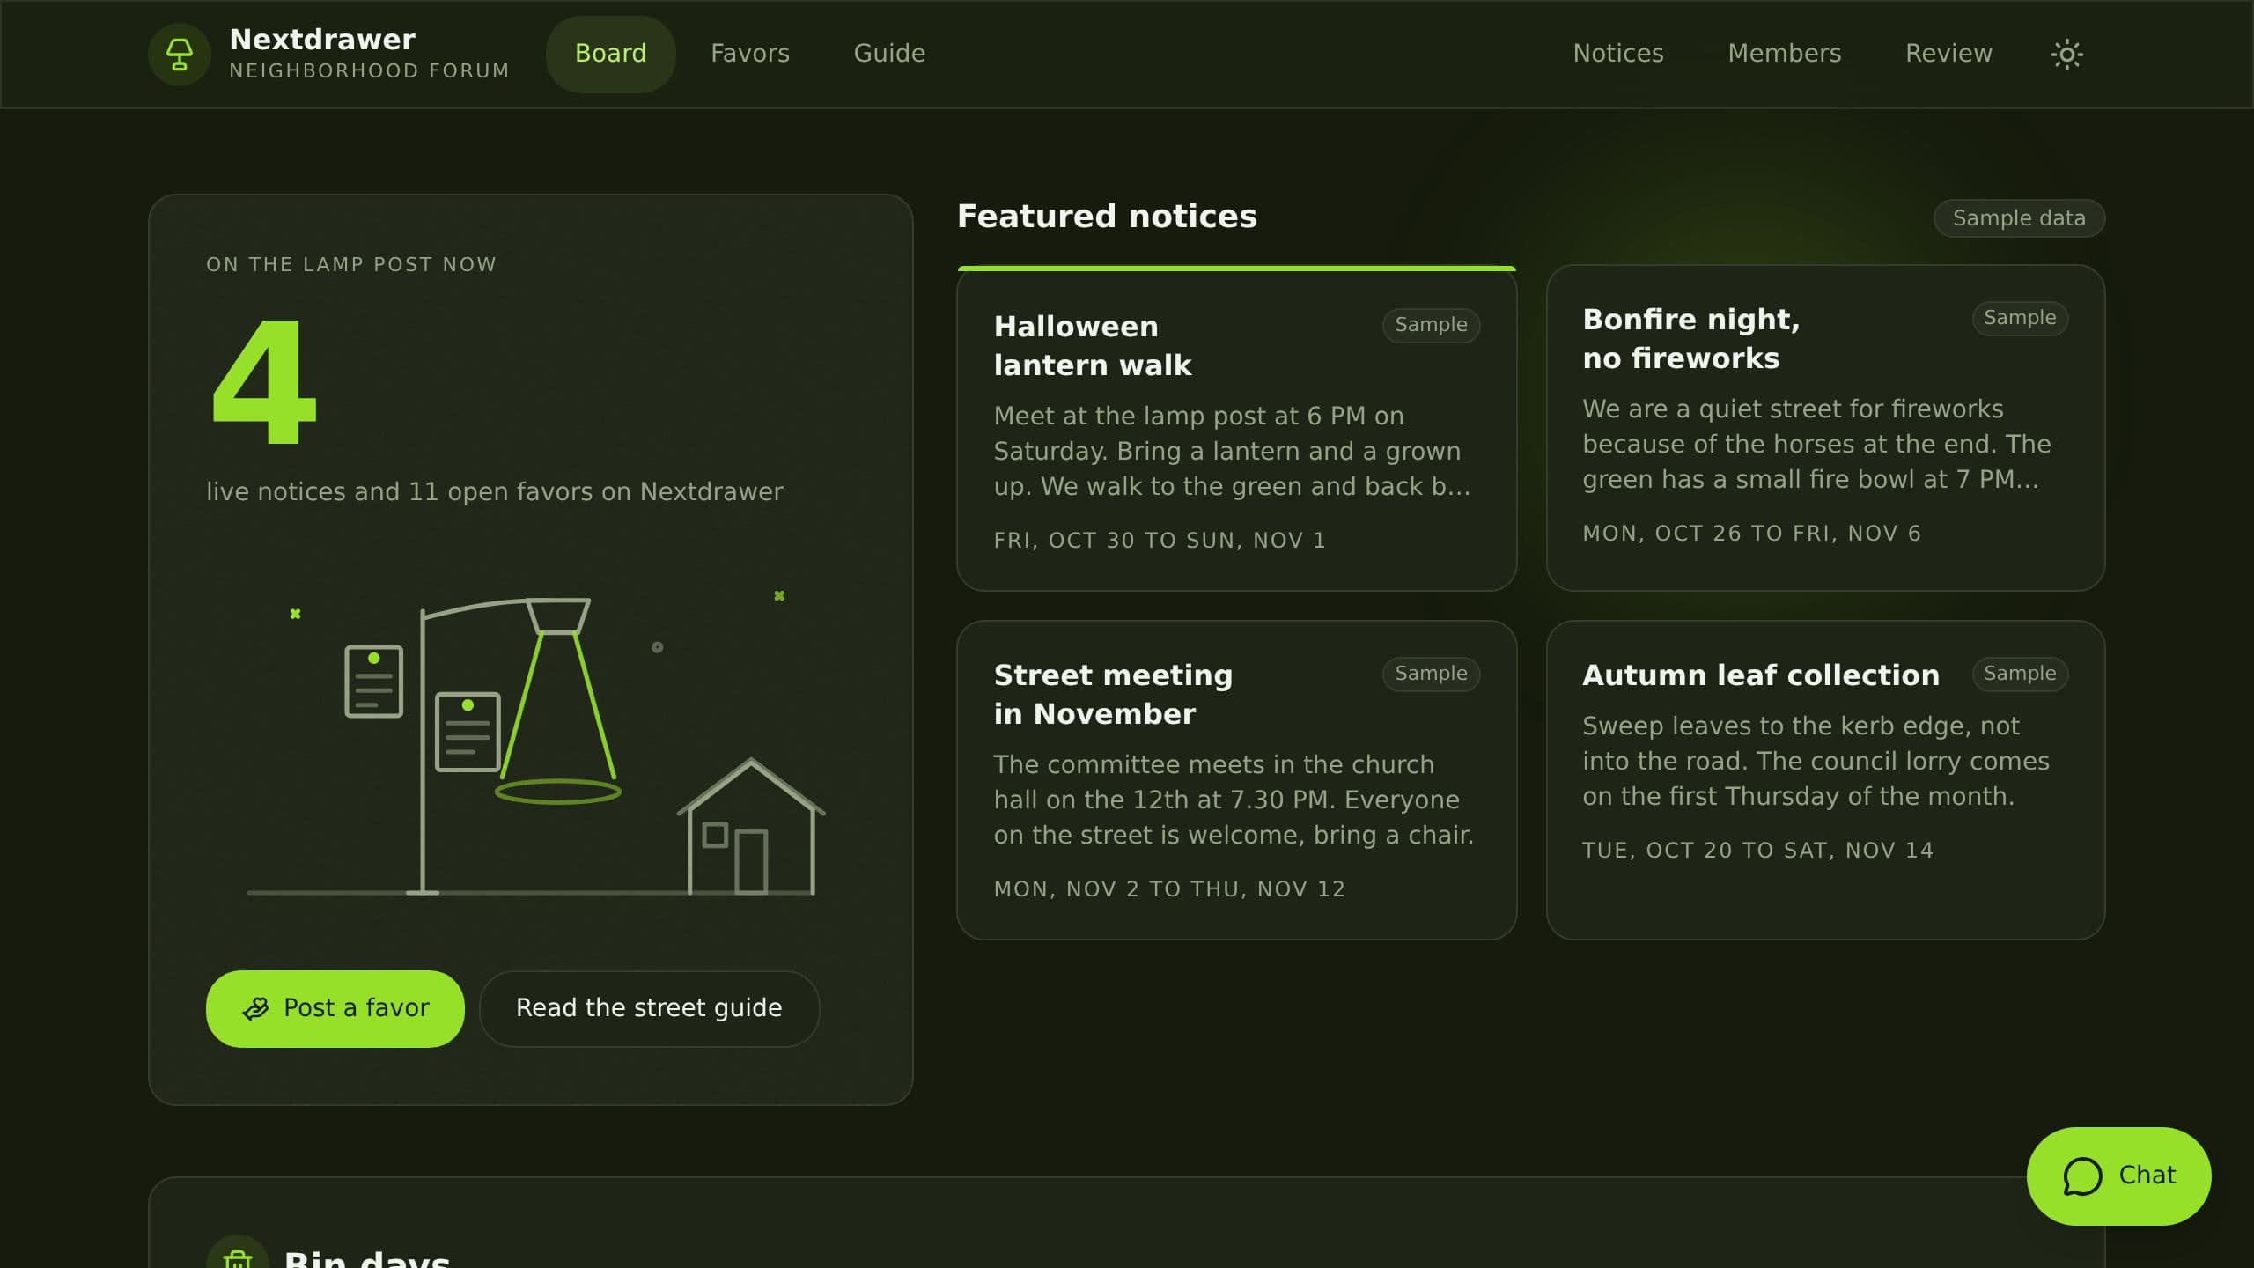Click the NEIGHBORHOOD FORUM subtitle
Screen dimensions: 2254x1268
tap(370, 70)
